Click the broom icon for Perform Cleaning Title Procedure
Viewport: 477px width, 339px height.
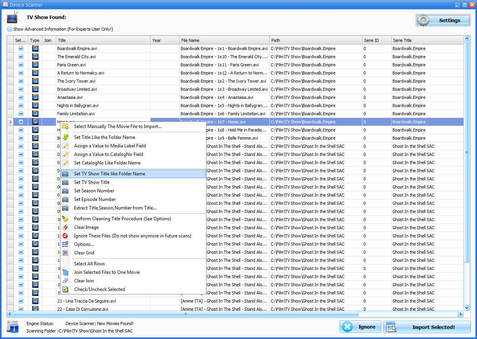(x=65, y=219)
